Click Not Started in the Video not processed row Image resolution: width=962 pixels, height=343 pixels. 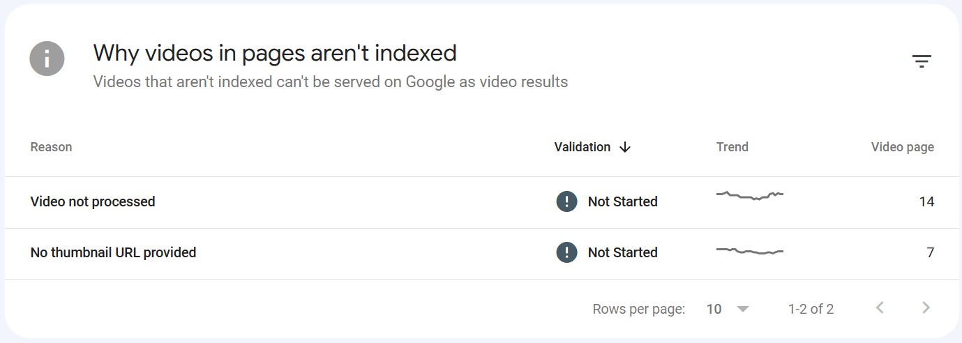(622, 201)
